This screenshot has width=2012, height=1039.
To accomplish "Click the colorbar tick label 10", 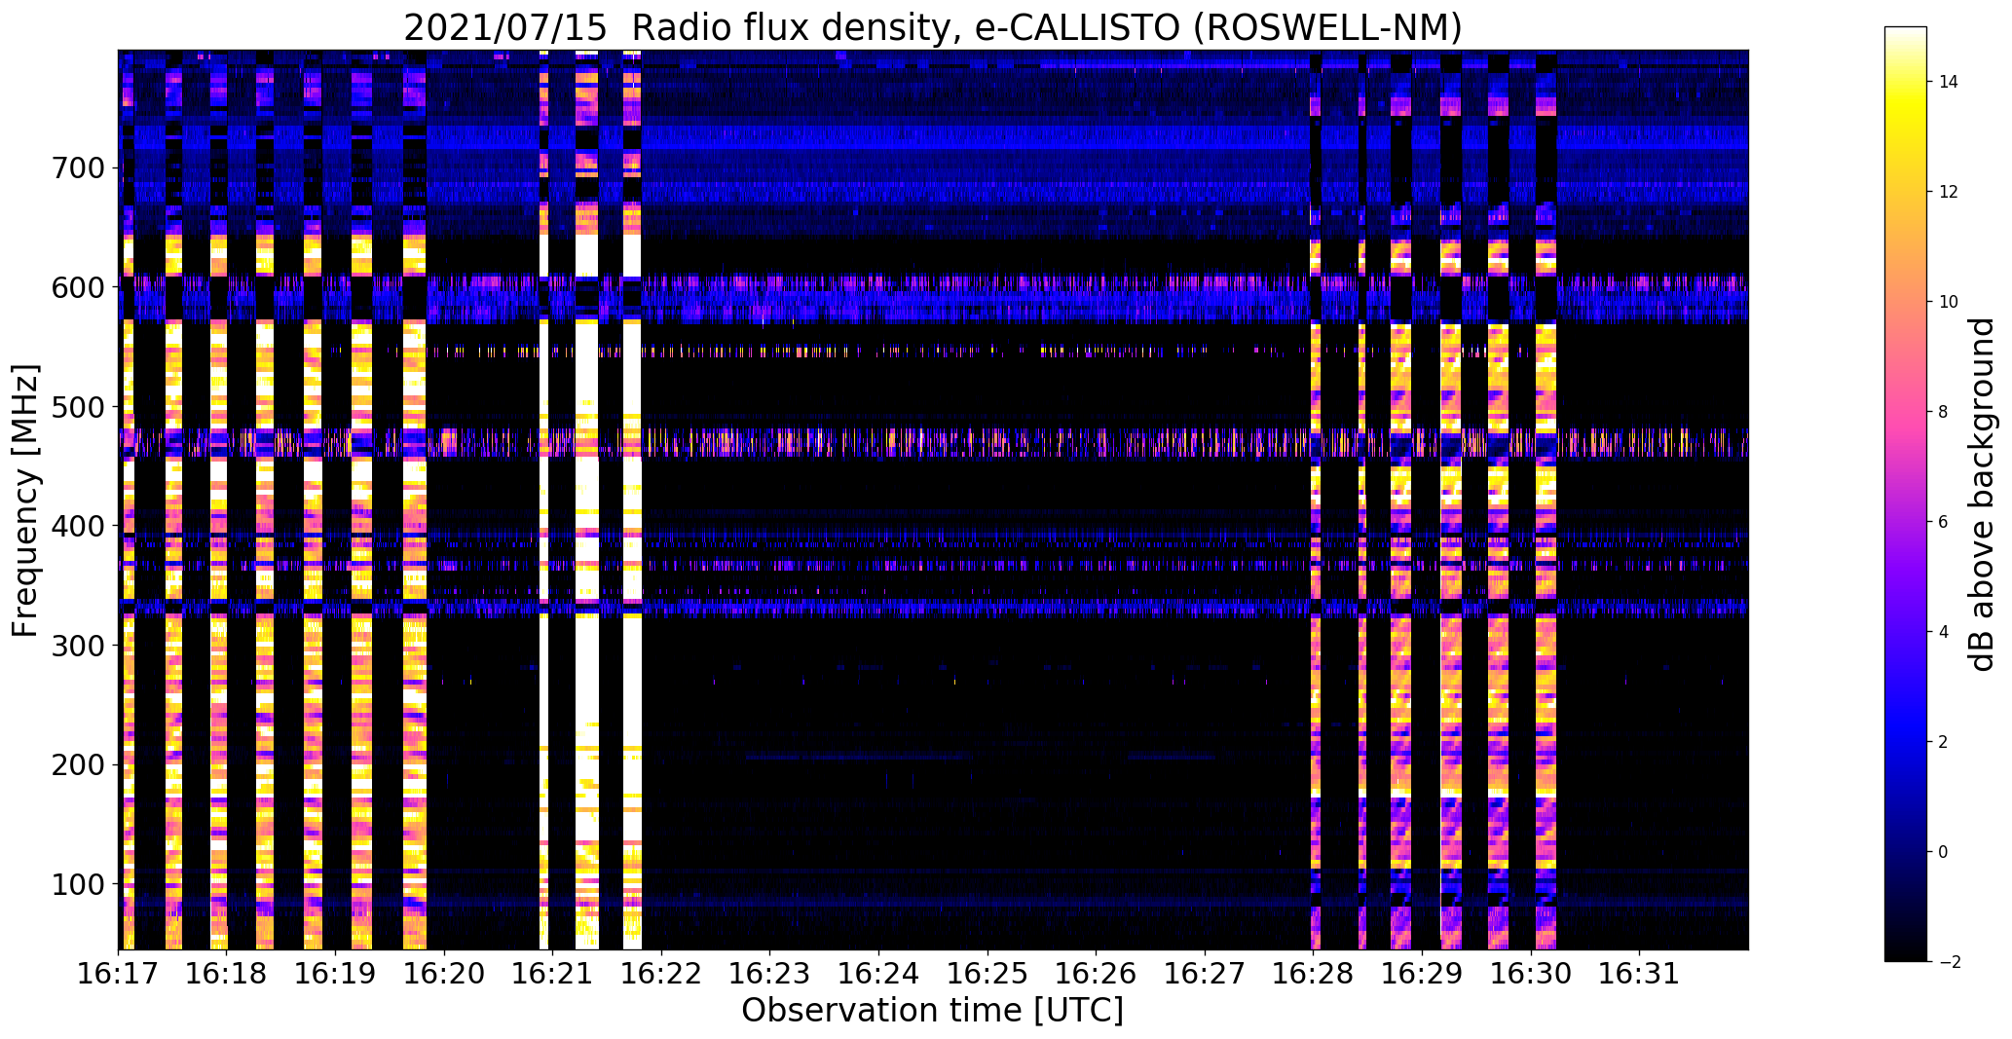I will [1949, 302].
